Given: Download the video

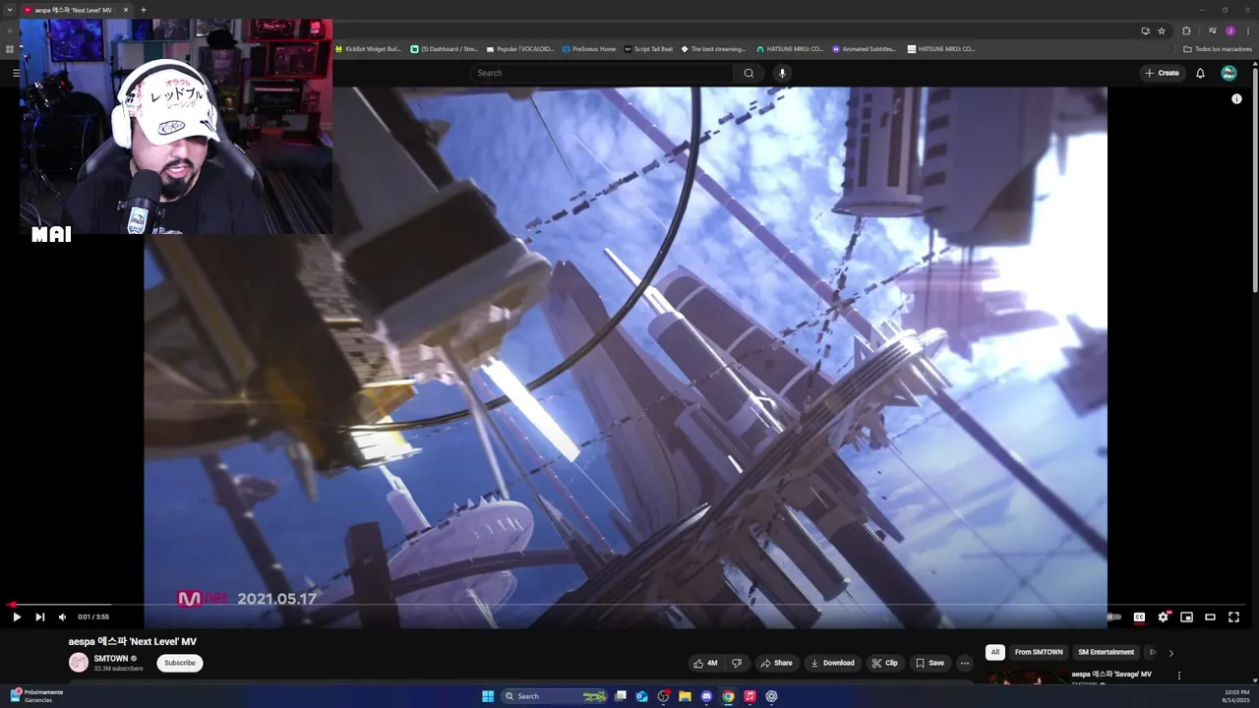Looking at the screenshot, I should point(832,663).
